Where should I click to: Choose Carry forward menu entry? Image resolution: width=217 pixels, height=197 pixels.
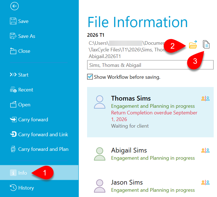coord(39,120)
